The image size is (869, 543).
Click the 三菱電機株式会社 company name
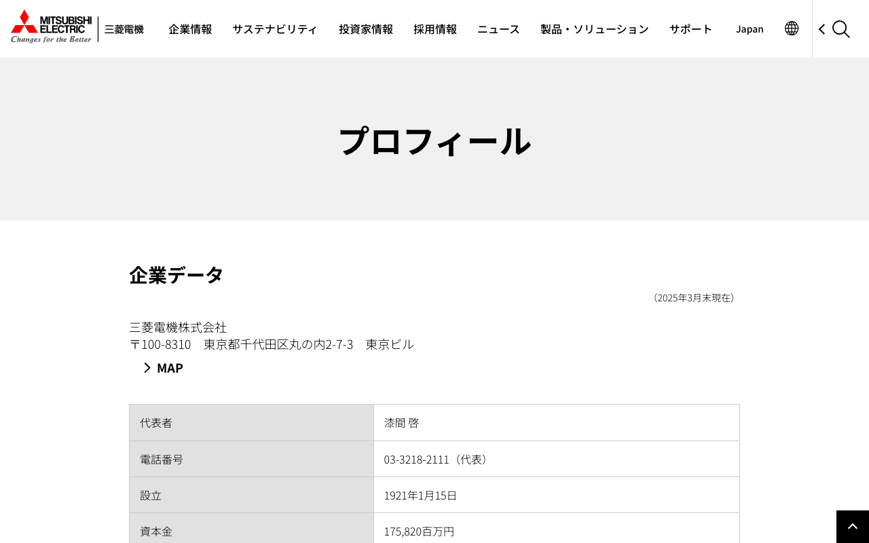178,327
